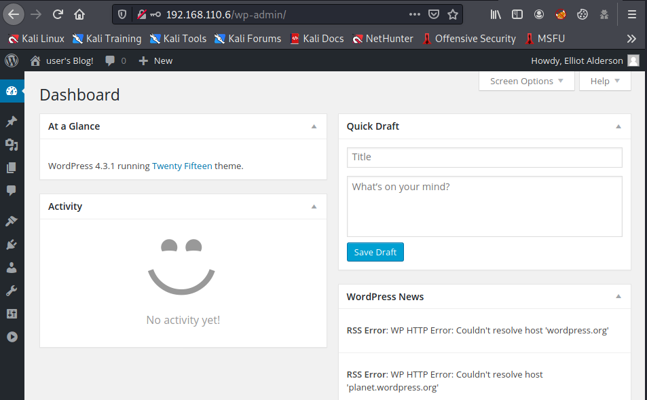Click the Save Draft button
The image size is (647, 400).
click(375, 252)
